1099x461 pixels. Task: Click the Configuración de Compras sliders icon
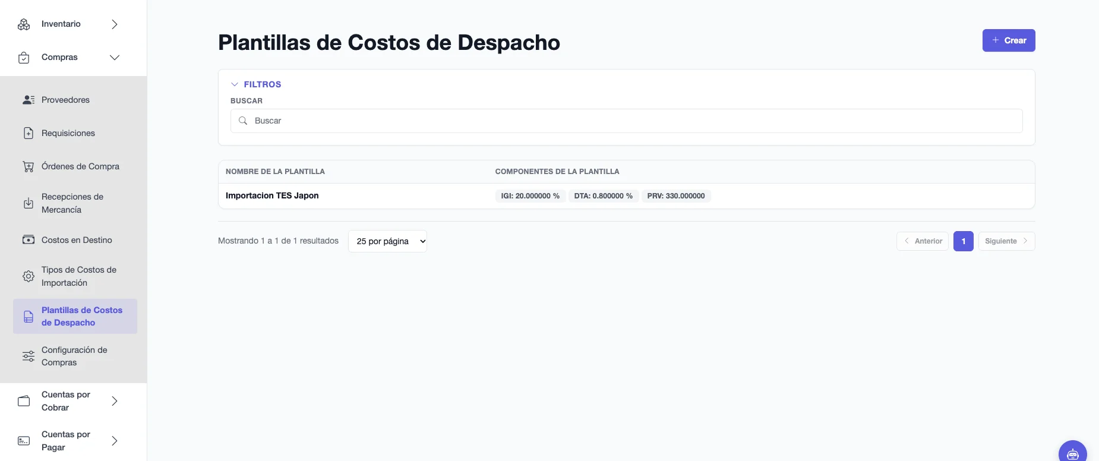pos(29,356)
